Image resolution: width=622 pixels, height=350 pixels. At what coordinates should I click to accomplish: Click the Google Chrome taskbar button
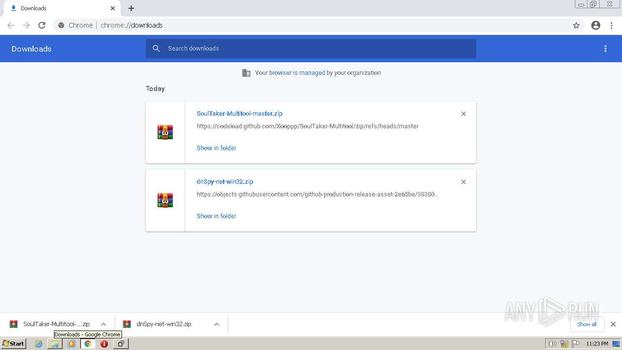[88, 344]
